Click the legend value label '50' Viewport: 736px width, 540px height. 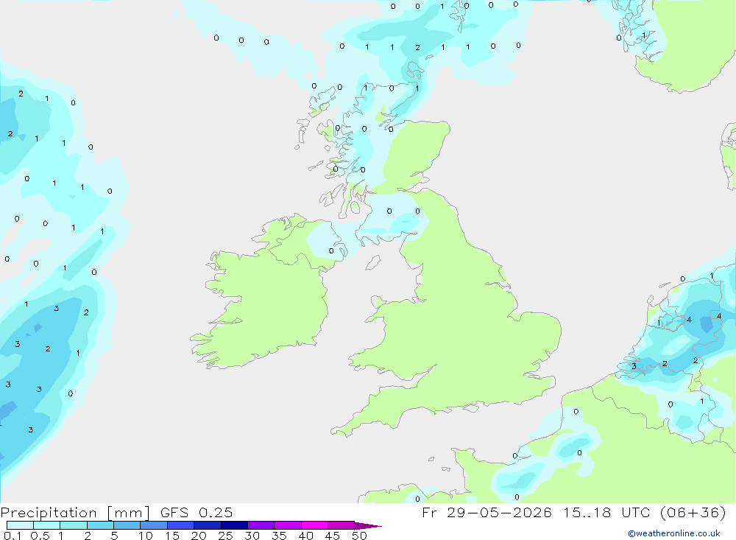359,536
